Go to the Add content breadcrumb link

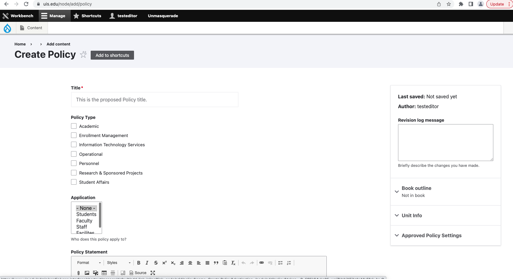(58, 44)
